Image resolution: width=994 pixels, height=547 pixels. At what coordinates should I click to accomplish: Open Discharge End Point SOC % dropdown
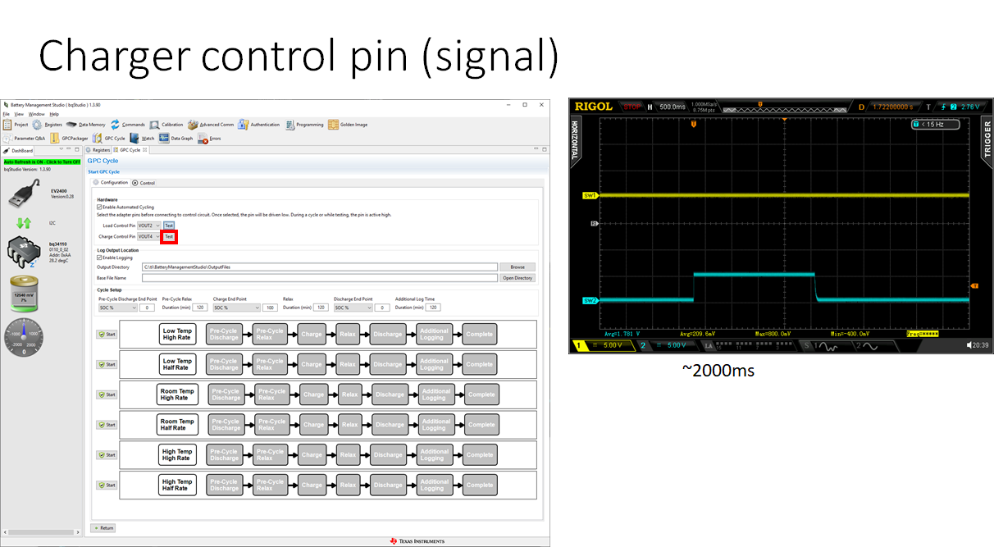[x=354, y=308]
